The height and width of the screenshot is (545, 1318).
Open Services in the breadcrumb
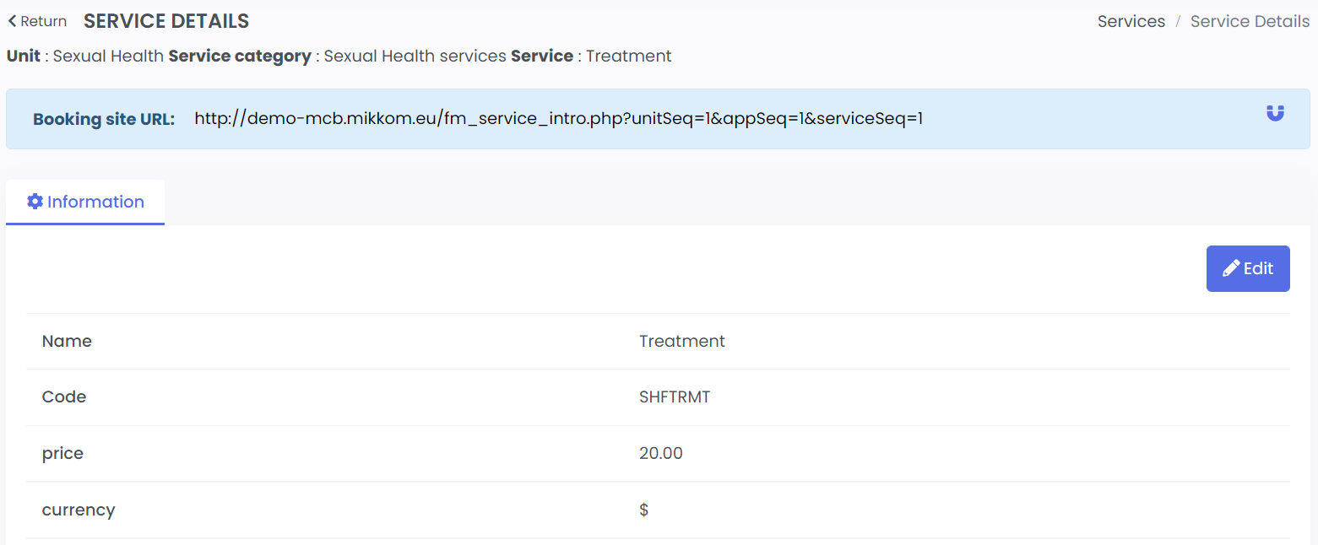1131,21
